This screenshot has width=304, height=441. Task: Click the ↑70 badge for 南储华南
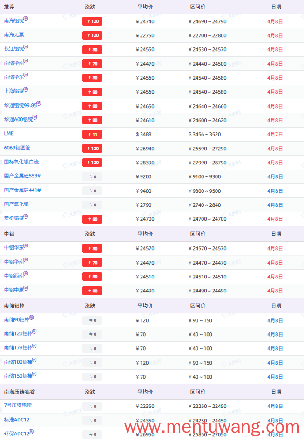pos(92,64)
